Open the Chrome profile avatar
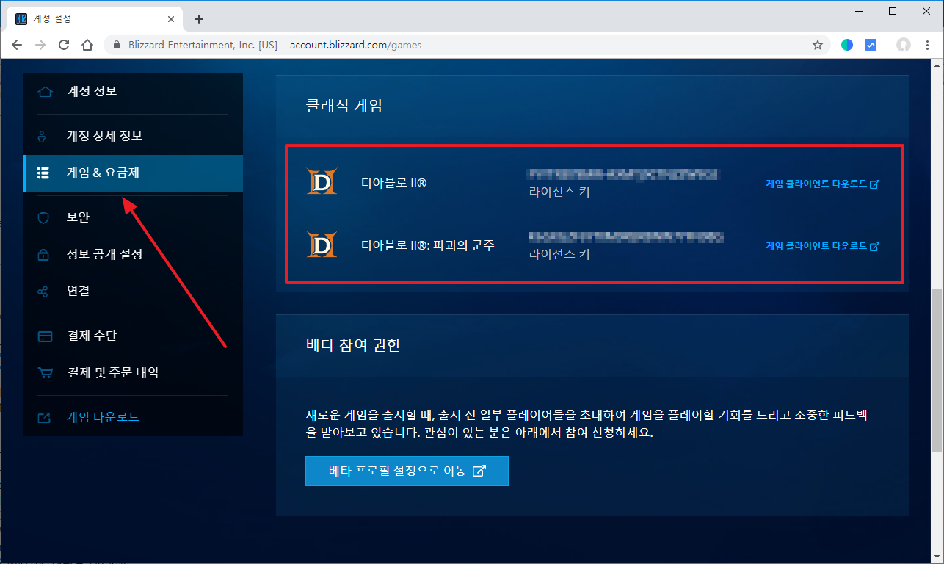The height and width of the screenshot is (564, 944). pyautogui.click(x=904, y=45)
